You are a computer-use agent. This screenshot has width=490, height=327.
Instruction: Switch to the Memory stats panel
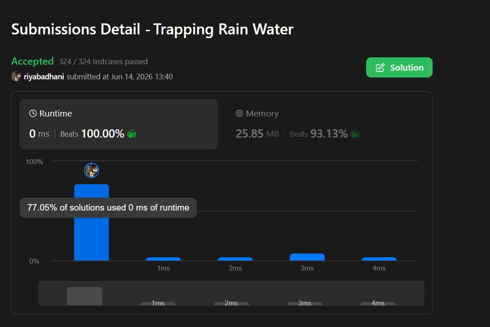[x=322, y=124]
